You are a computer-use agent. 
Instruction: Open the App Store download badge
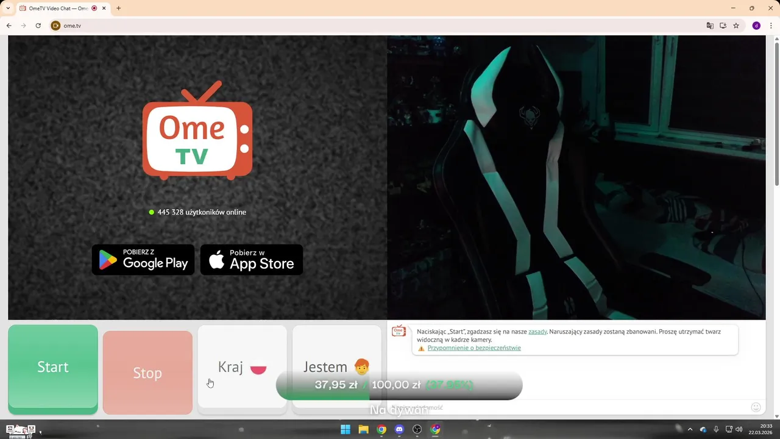coord(252,260)
